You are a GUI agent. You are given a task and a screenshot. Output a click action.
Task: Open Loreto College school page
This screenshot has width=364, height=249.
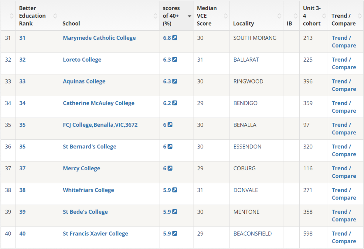[x=82, y=60]
